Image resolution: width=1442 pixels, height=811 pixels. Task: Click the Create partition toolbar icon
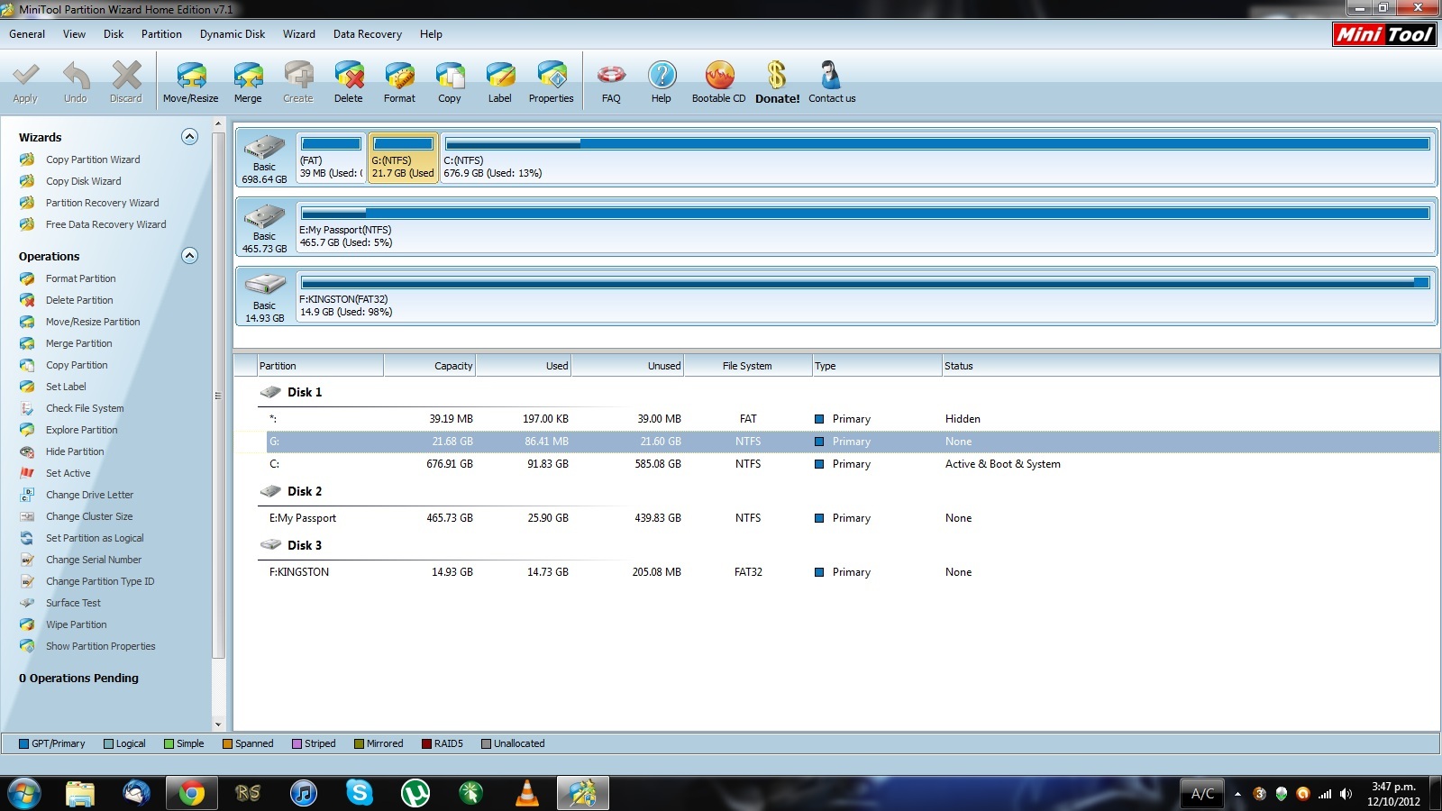coord(298,82)
